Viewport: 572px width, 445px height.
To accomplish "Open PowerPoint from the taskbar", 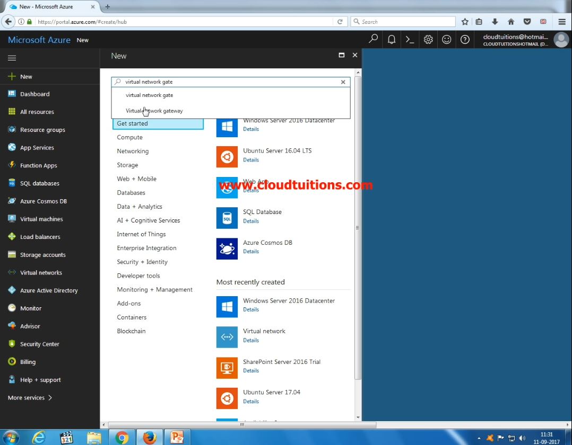I will coord(177,438).
